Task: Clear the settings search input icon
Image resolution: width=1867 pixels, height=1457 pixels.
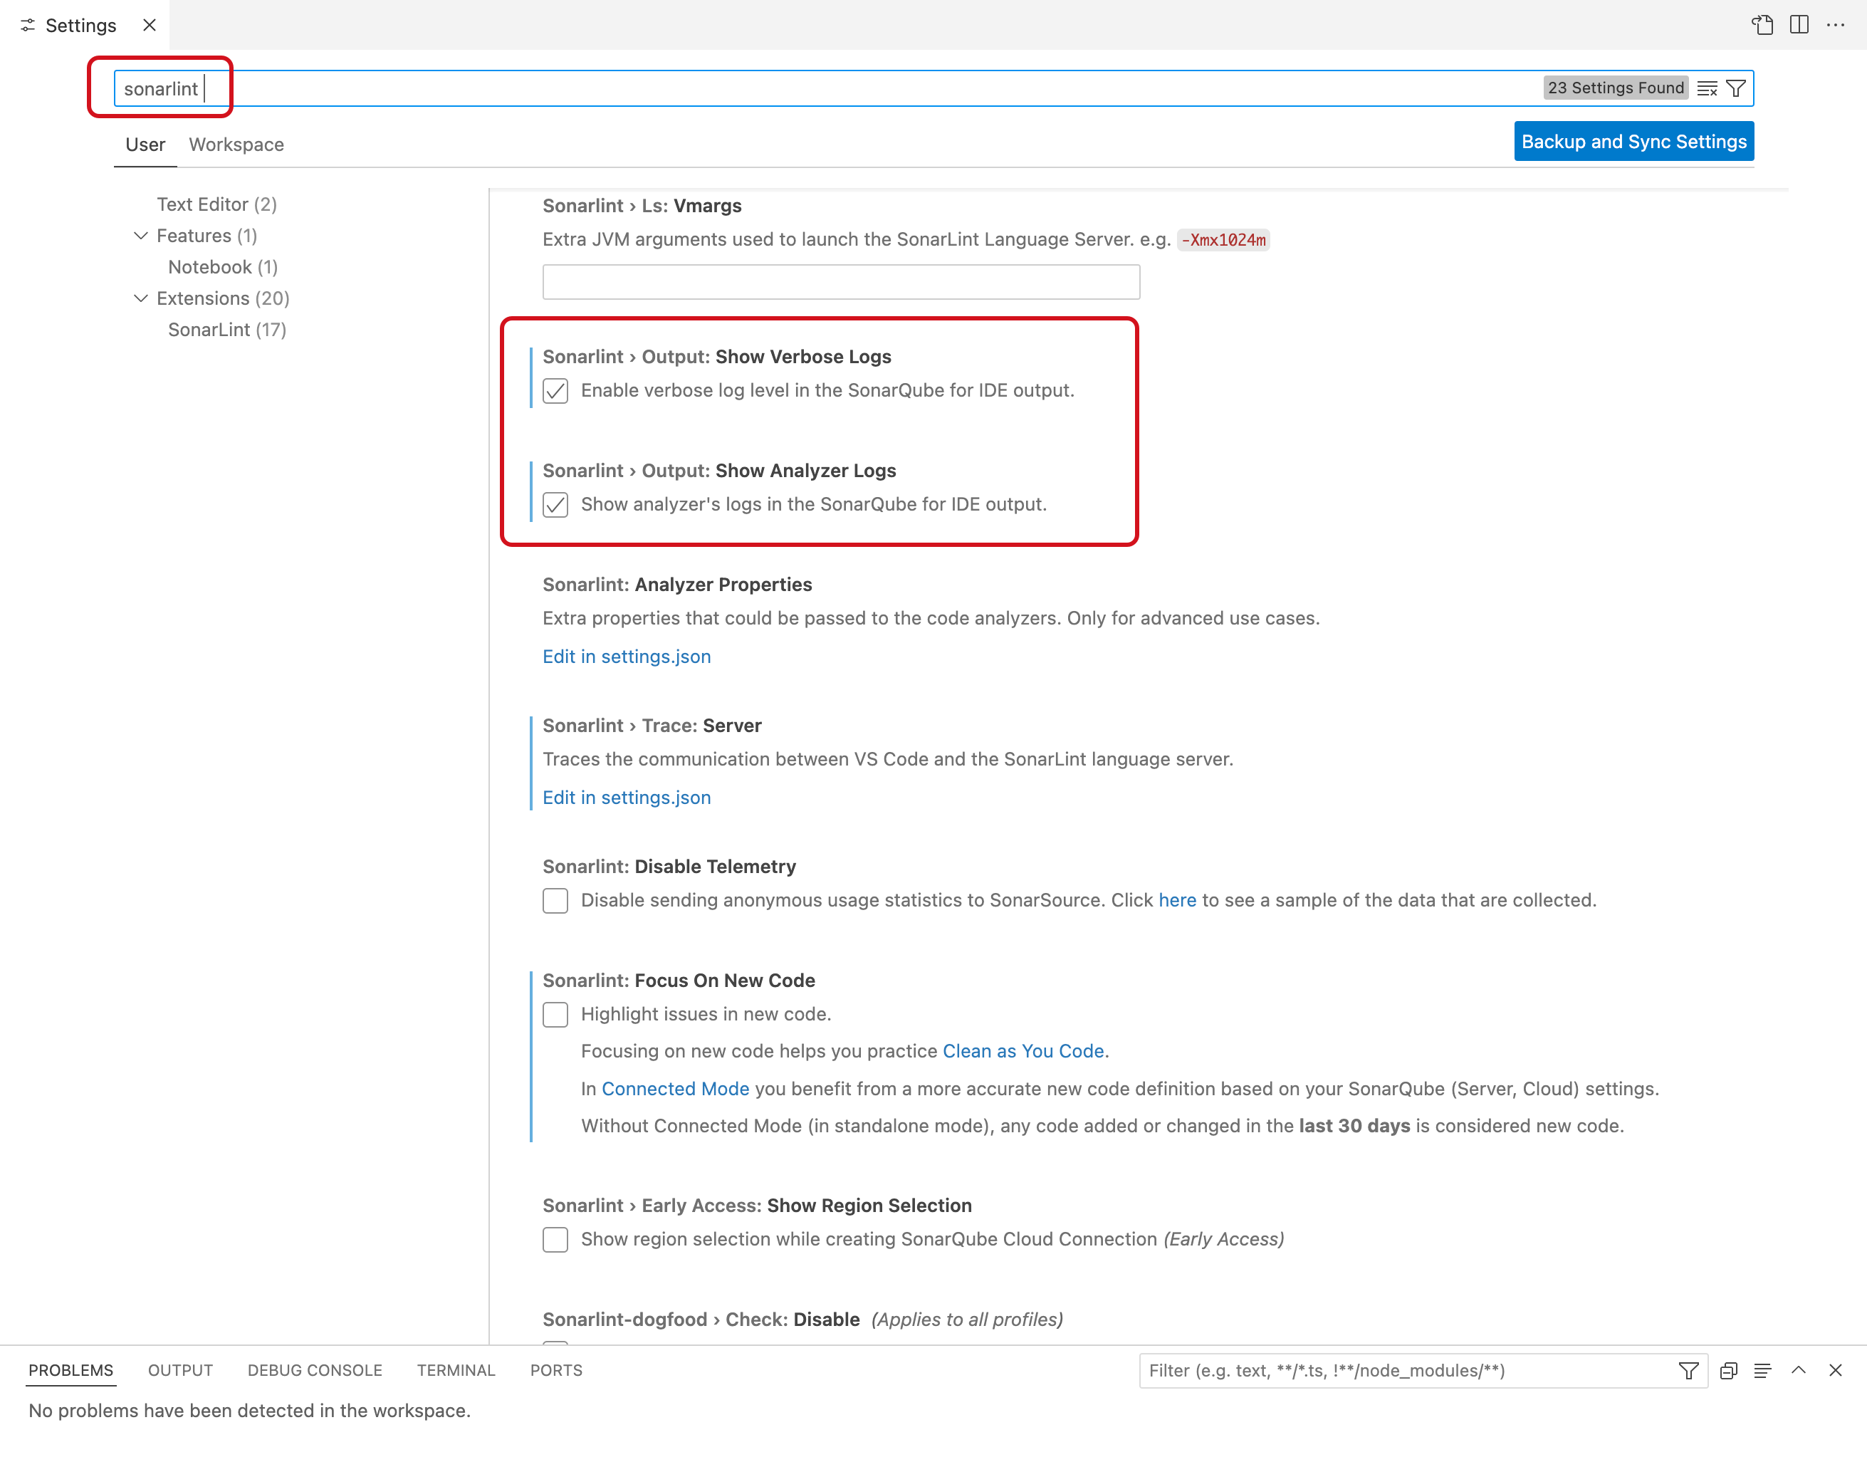Action: coord(1707,88)
